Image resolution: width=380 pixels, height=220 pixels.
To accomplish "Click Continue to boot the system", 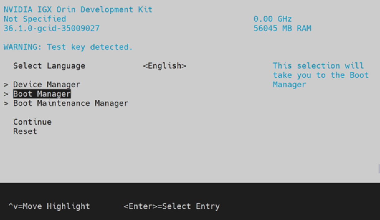I will 32,122.
